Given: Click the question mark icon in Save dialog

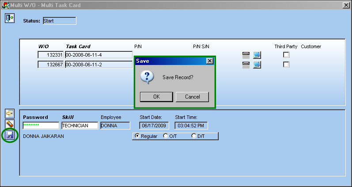Looking at the screenshot, I should [147, 77].
